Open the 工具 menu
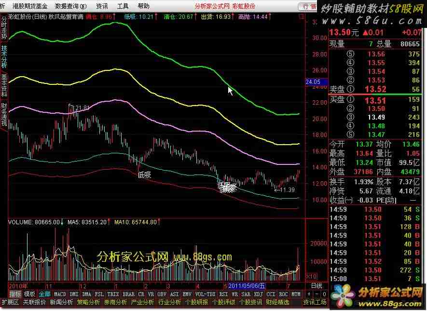427x311 pixels. (x=123, y=6)
